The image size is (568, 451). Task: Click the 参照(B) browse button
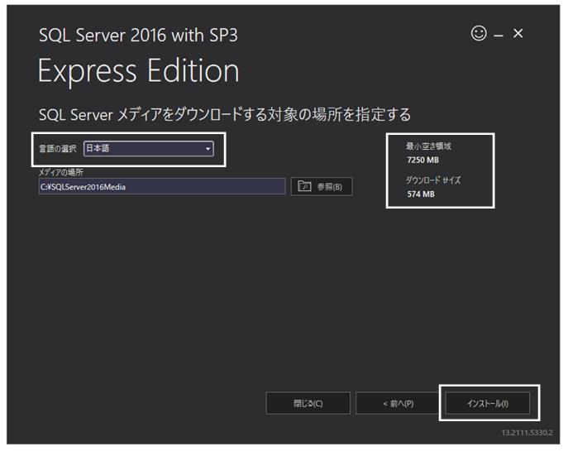(x=322, y=186)
